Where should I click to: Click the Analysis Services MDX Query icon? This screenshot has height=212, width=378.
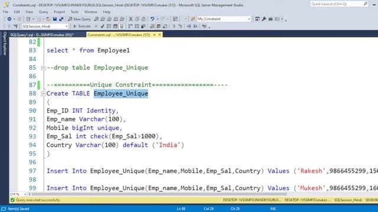tap(103, 19)
